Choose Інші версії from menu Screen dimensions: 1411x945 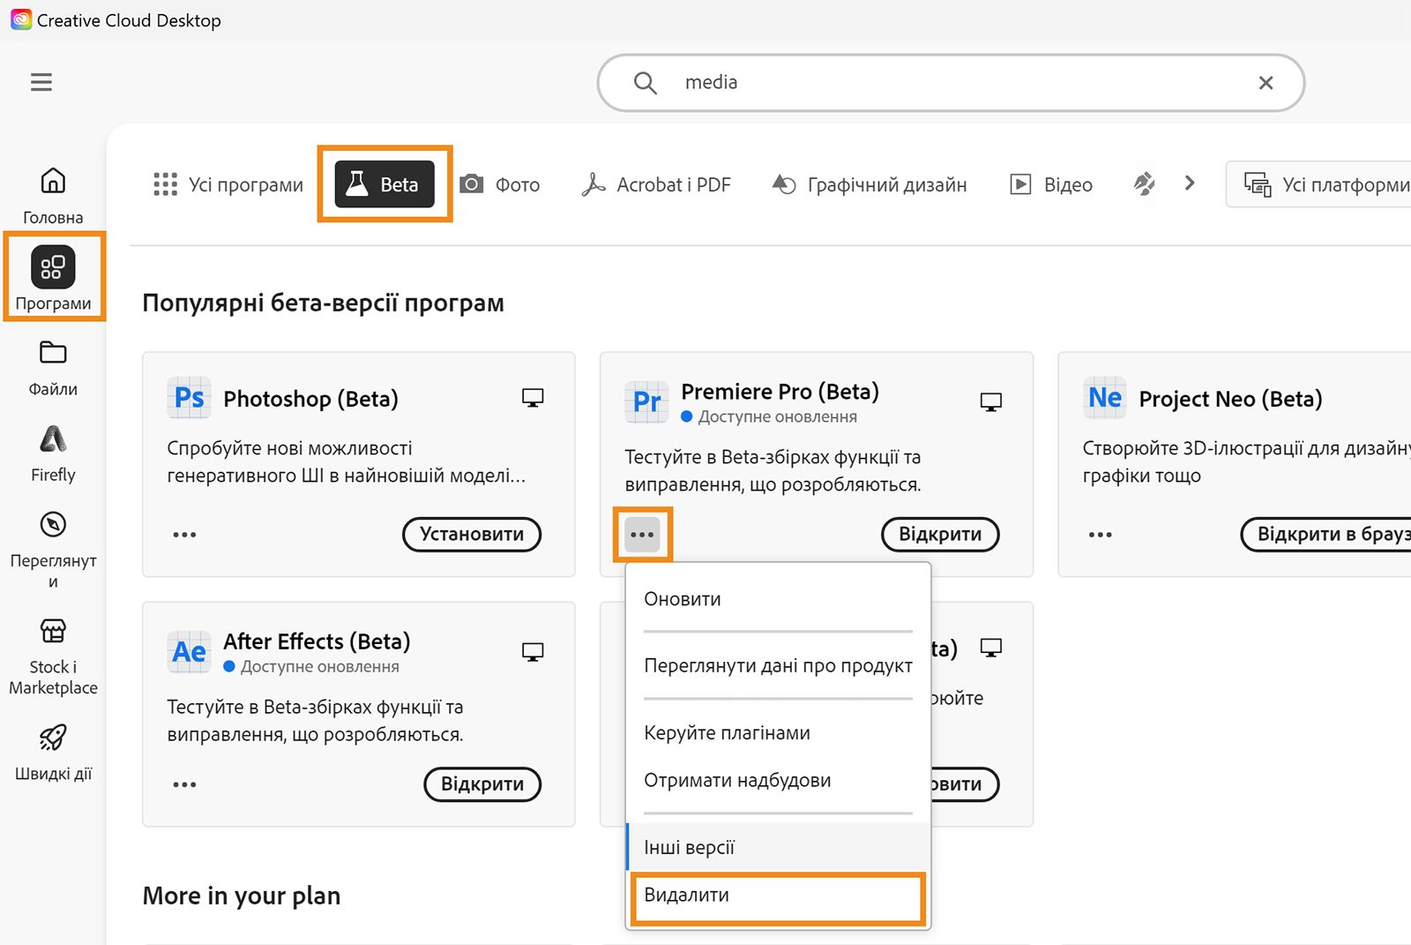[778, 847]
